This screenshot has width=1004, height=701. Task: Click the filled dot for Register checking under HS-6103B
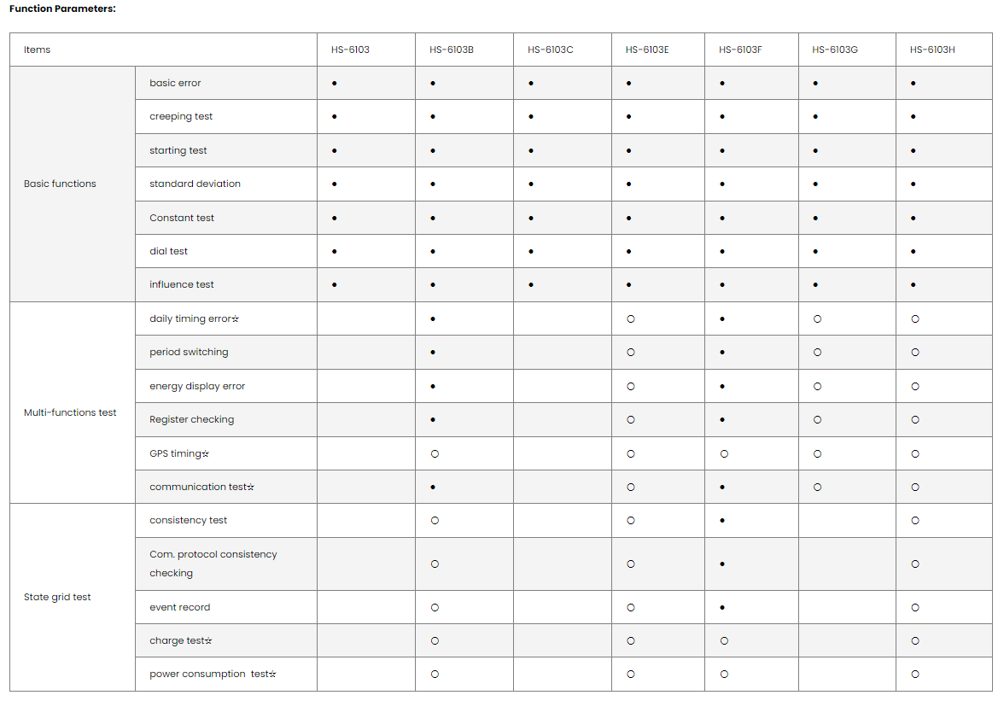(433, 419)
